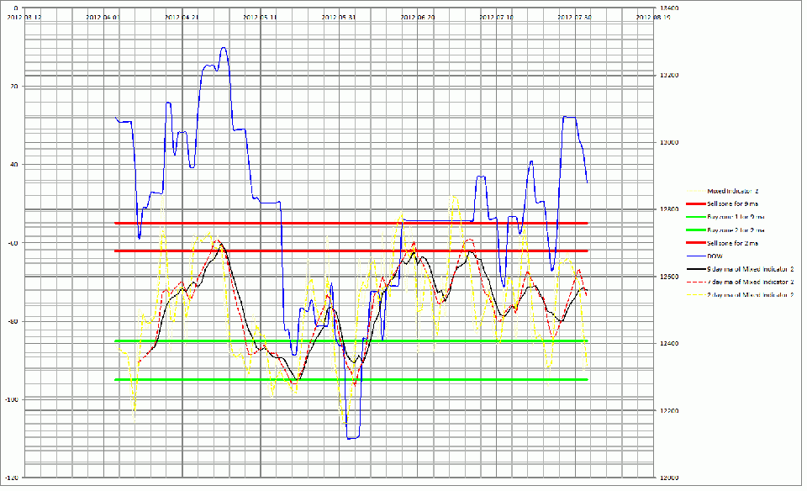Select the 2012 04 01 date label

click(x=103, y=17)
